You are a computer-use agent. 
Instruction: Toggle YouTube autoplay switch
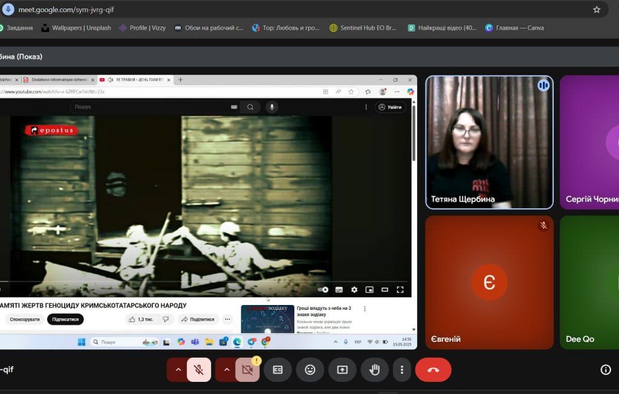pos(323,290)
